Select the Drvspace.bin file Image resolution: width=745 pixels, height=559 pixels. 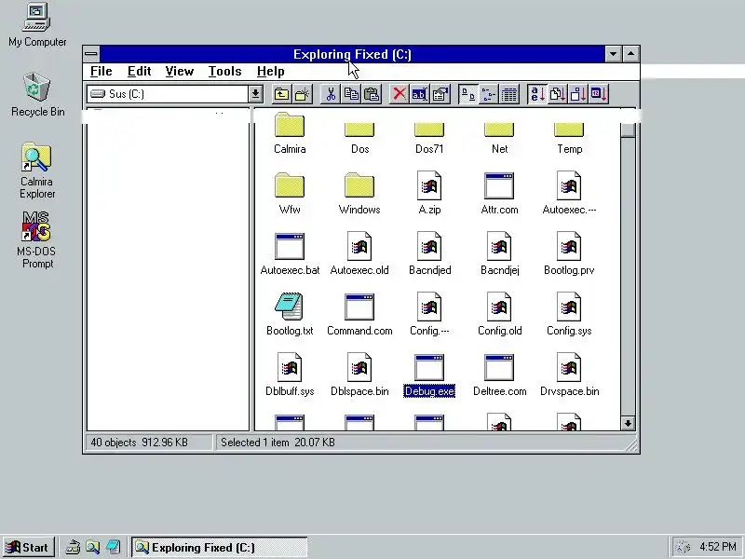569,375
